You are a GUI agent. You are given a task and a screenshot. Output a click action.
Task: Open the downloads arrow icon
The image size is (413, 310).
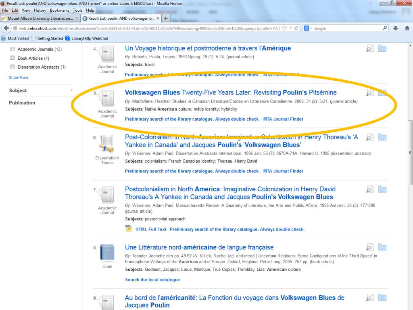click(x=395, y=28)
